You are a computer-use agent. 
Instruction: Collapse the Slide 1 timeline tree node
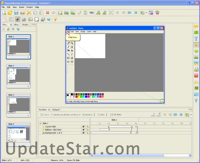[x=41, y=123]
